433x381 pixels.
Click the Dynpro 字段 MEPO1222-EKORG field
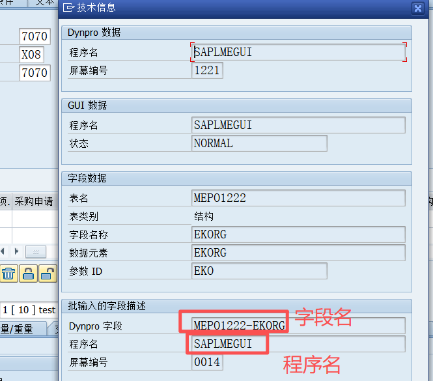pyautogui.click(x=298, y=326)
